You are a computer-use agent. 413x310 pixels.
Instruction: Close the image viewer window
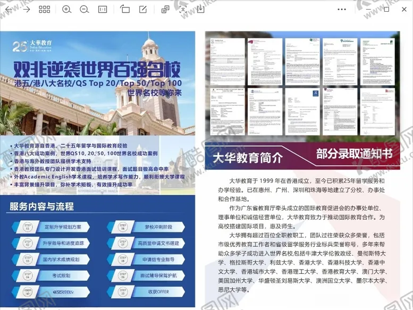[404, 10]
